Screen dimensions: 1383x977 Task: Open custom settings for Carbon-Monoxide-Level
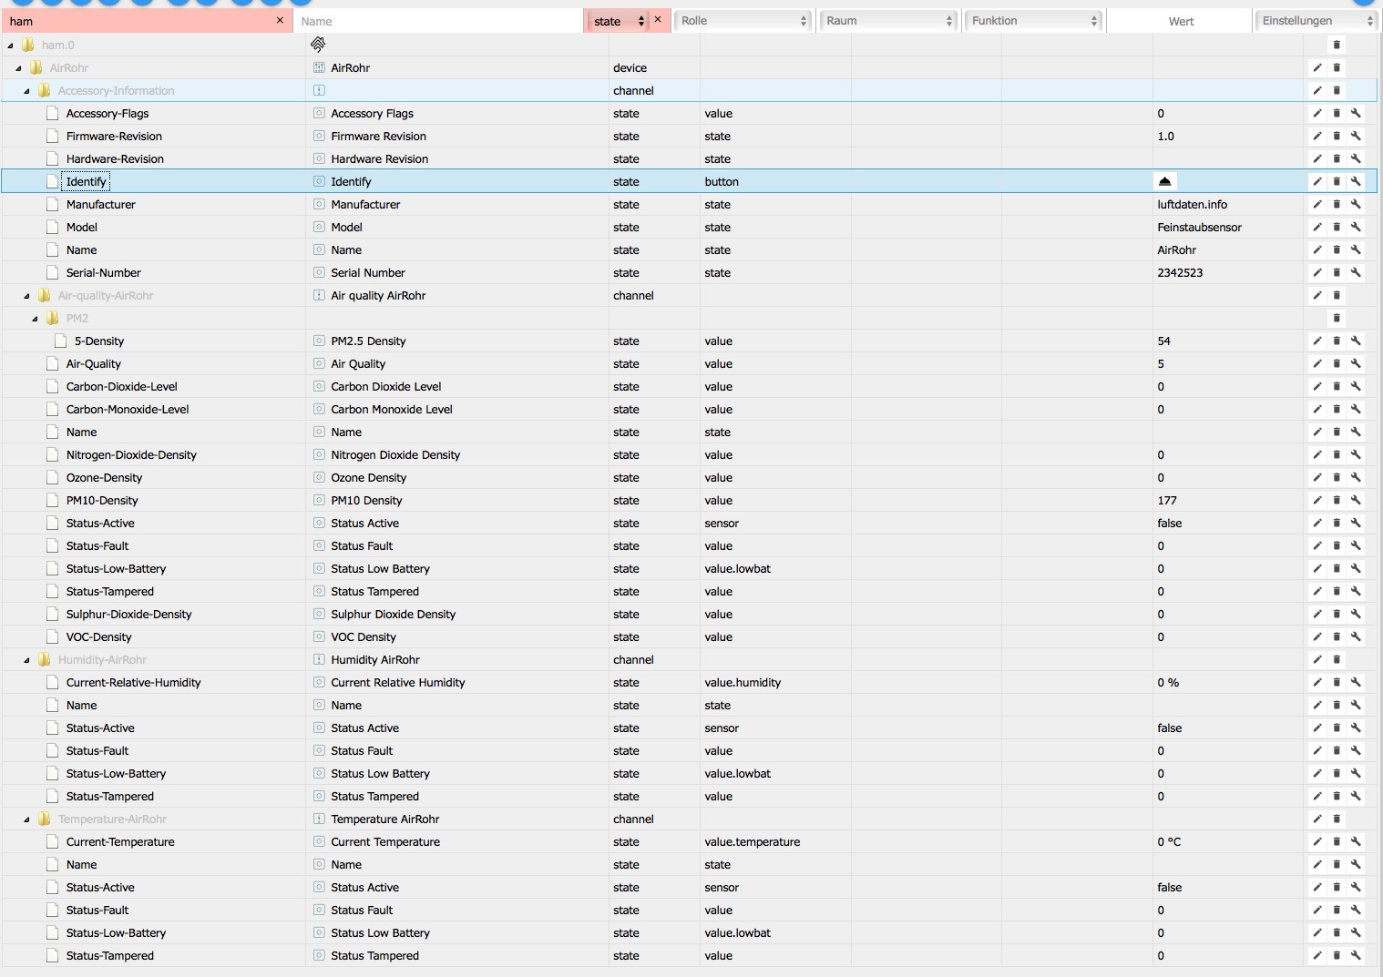1356,409
